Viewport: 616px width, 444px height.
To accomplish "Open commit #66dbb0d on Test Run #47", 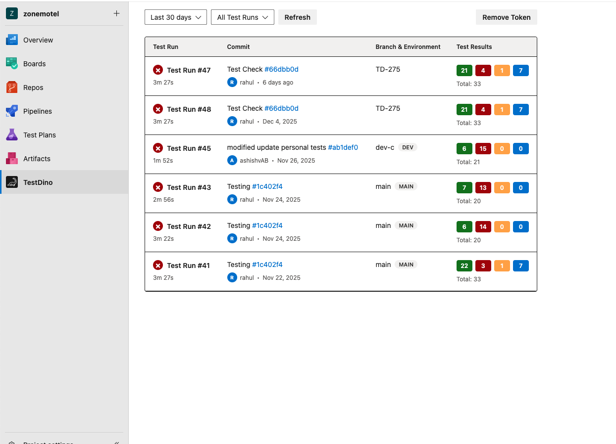I will coord(281,69).
